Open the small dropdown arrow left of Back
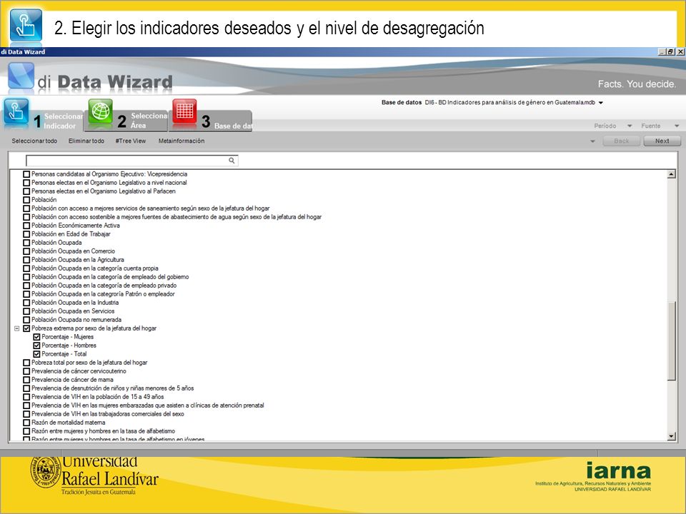Image resolution: width=686 pixels, height=514 pixels. [x=593, y=141]
